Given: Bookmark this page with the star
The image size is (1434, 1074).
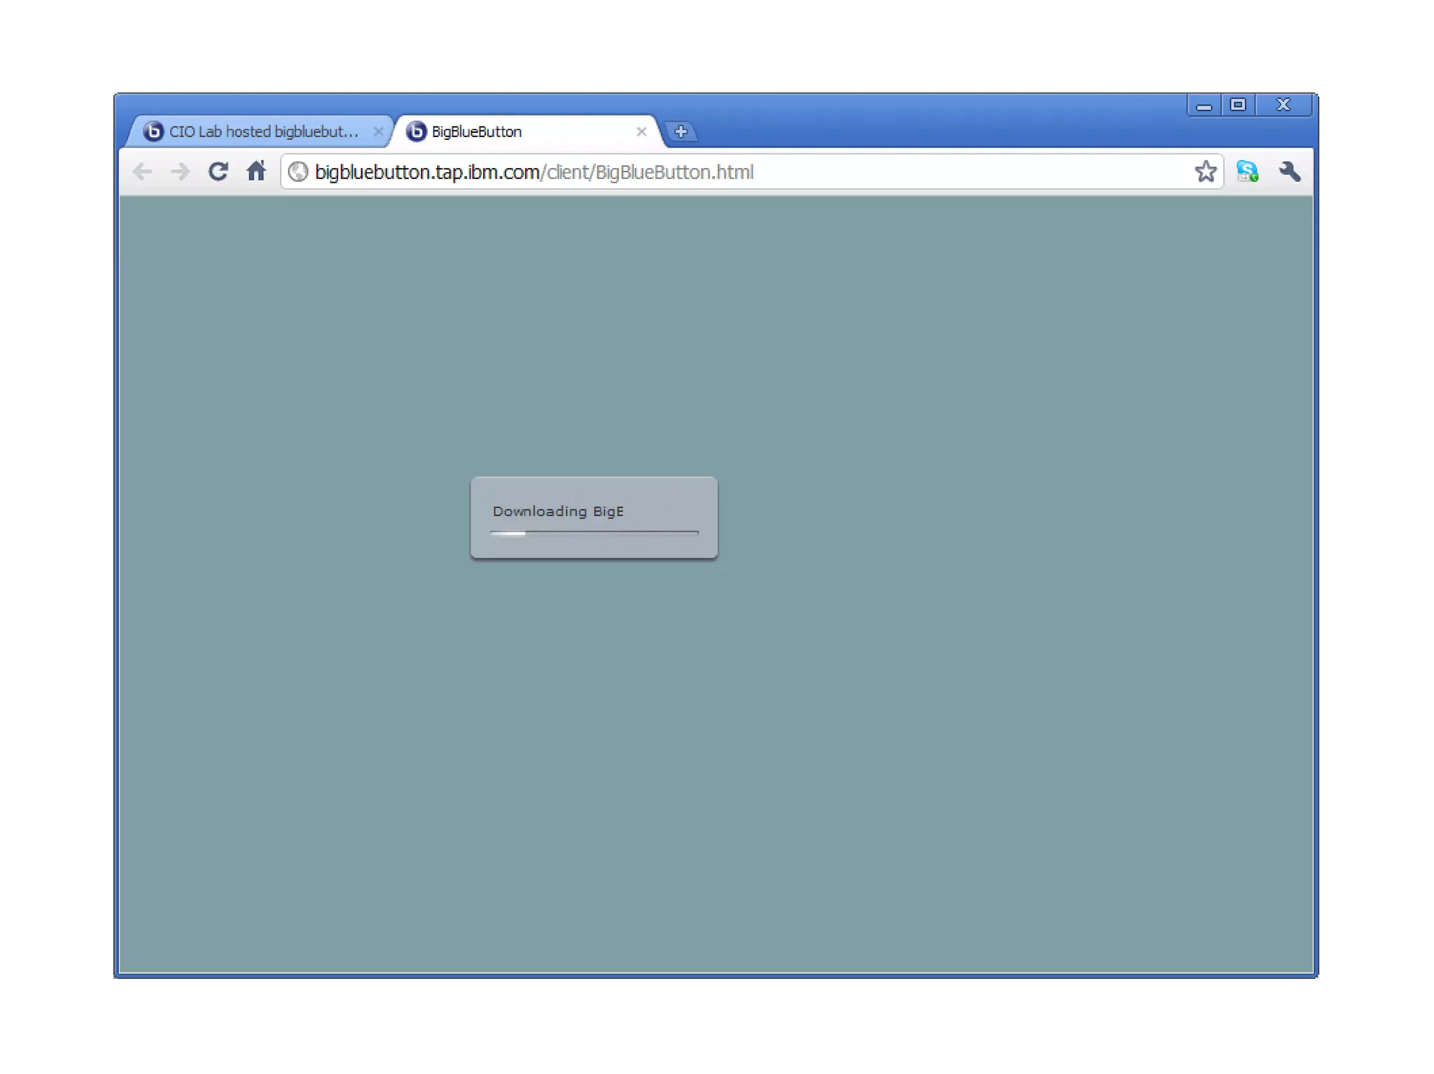Looking at the screenshot, I should (x=1205, y=171).
